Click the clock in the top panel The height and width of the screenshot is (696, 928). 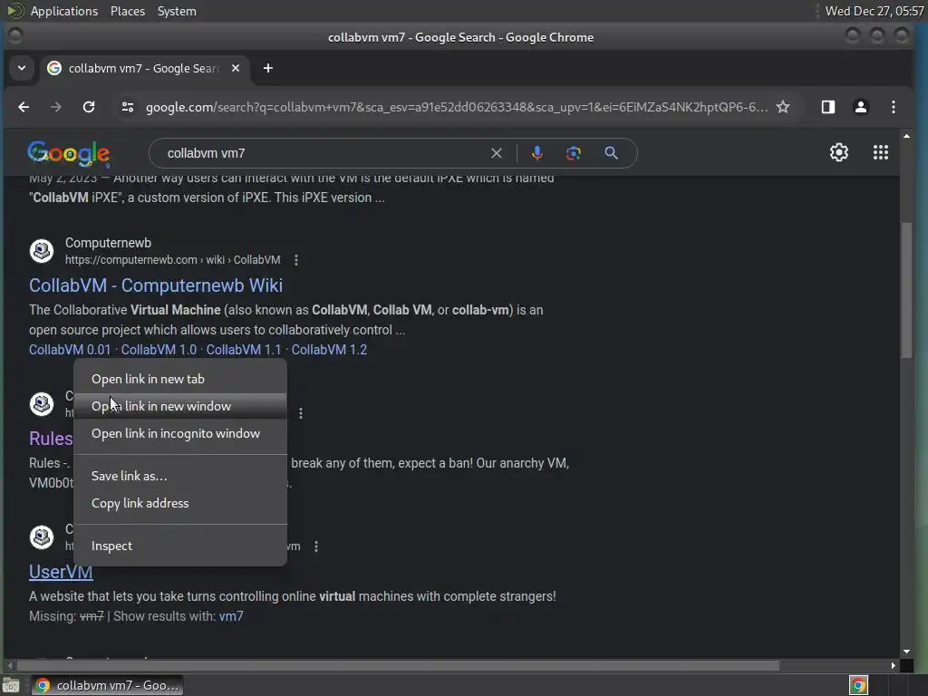[x=875, y=11]
